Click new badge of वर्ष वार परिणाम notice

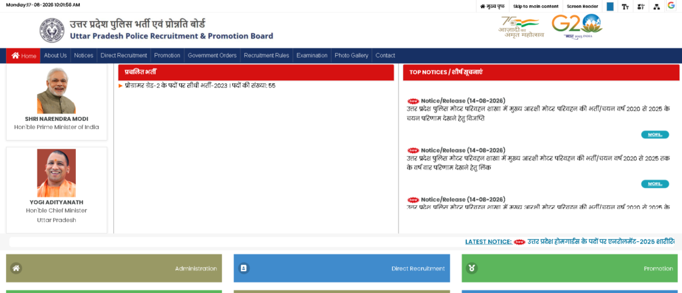click(413, 151)
